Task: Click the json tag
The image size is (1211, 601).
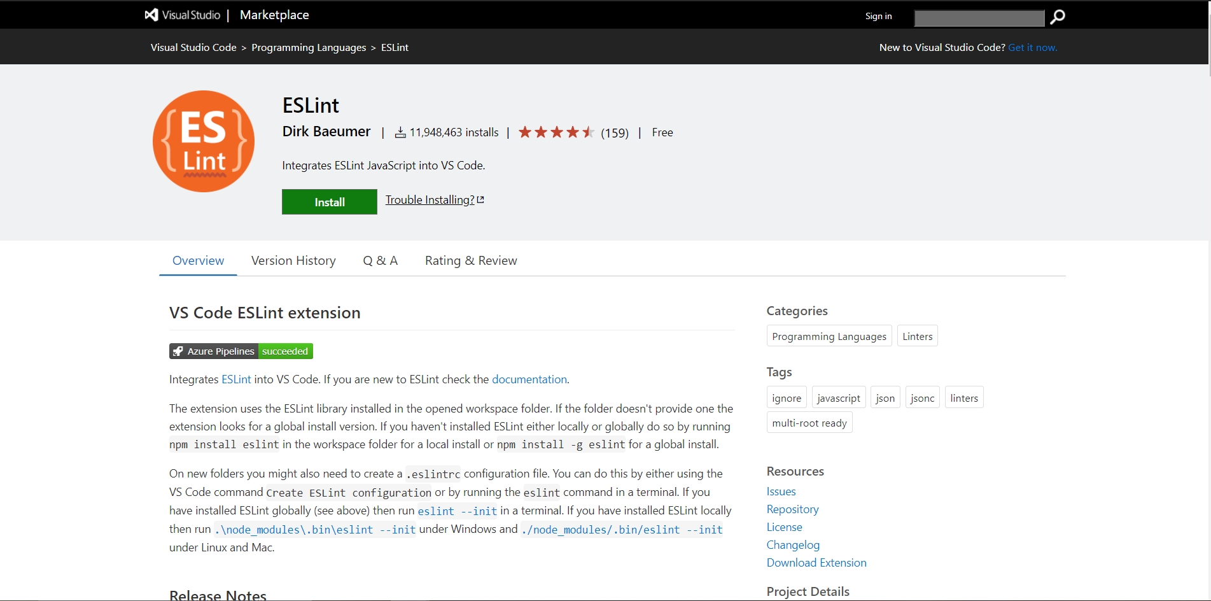Action: coord(885,398)
